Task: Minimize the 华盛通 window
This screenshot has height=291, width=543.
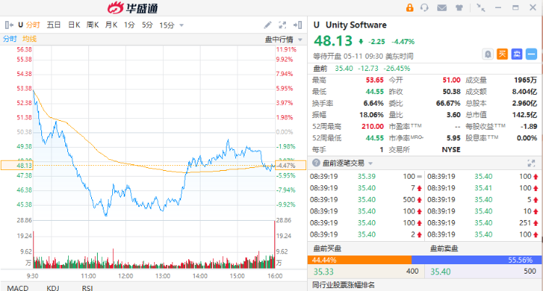Action: [499, 7]
